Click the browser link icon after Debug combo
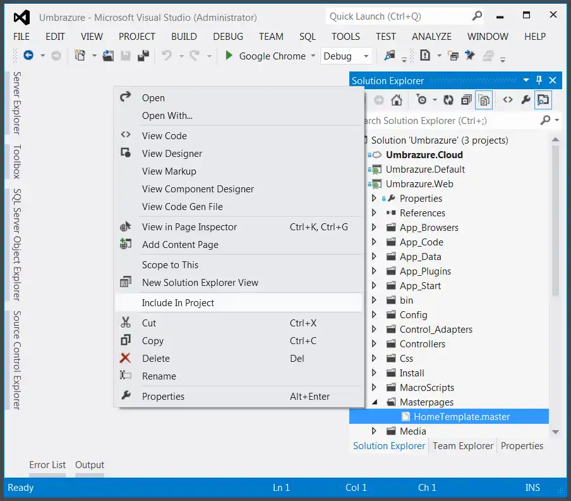The width and height of the screenshot is (571, 501). pyautogui.click(x=389, y=56)
